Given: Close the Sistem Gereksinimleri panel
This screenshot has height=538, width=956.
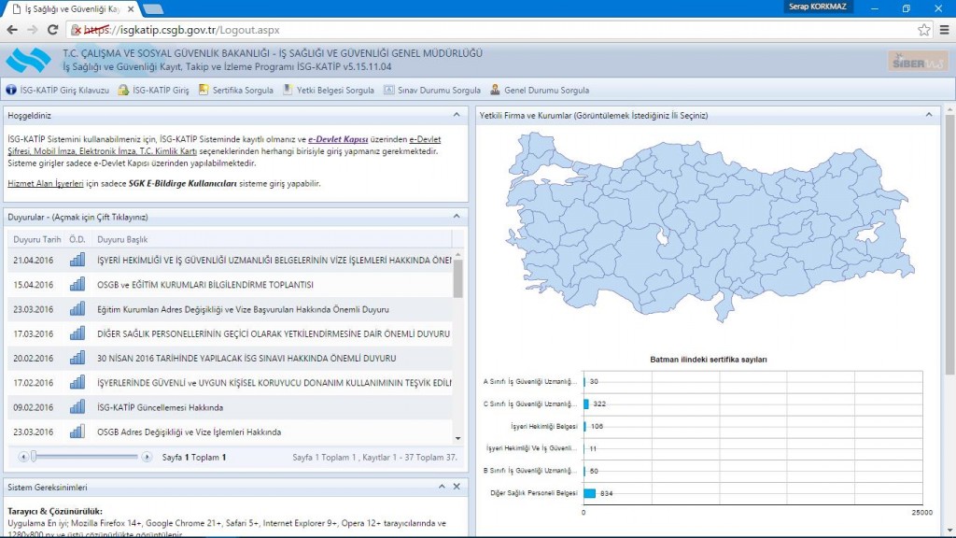Looking at the screenshot, I should [x=457, y=486].
